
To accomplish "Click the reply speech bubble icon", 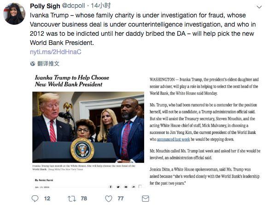I will click(35, 199).
